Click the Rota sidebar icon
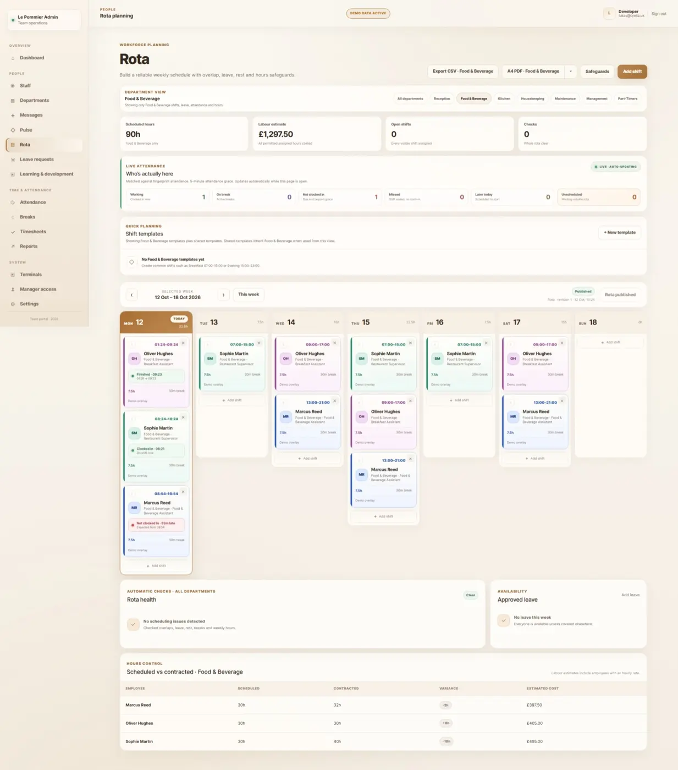The height and width of the screenshot is (770, 678). coord(13,145)
